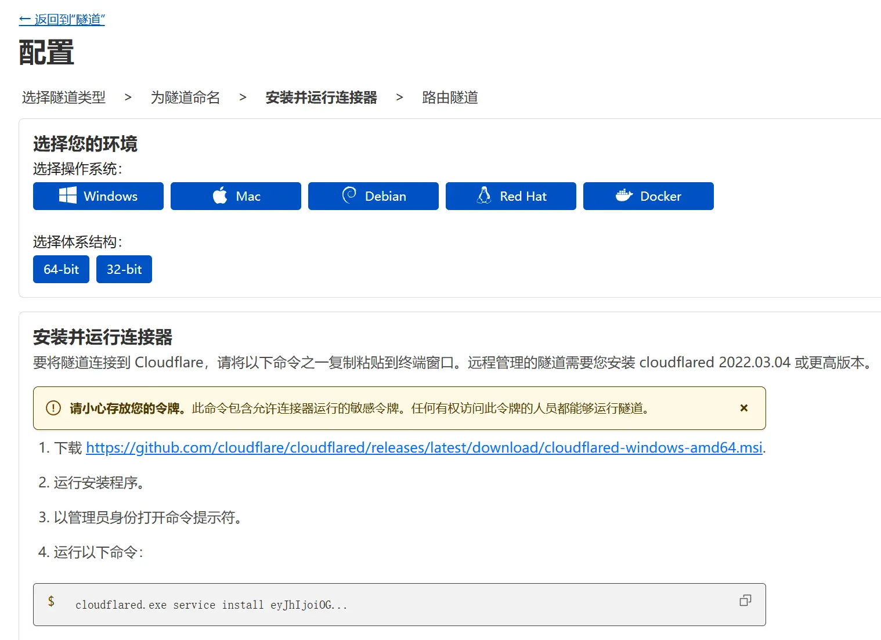Screen dimensions: 881x640
Task: Go back via the 返回到"隧道" link
Action: (62, 19)
